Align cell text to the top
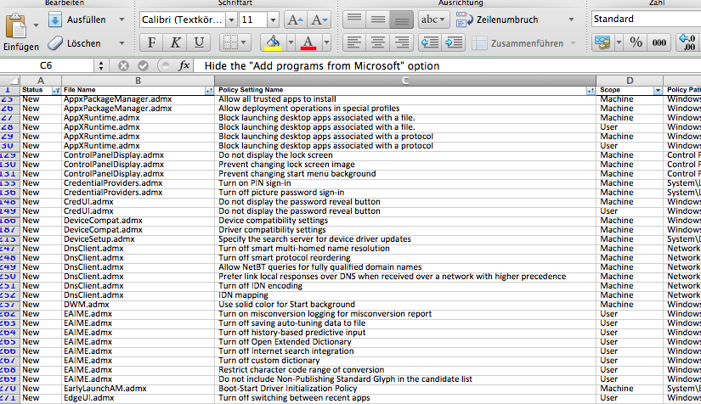The width and height of the screenshot is (701, 404). click(x=354, y=20)
